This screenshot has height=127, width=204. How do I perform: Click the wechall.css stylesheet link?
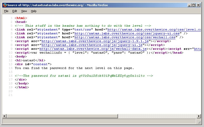[125, 37]
